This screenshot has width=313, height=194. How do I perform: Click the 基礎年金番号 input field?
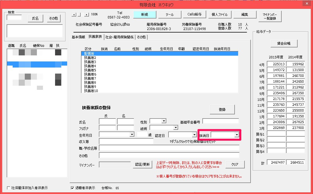click(x=221, y=121)
